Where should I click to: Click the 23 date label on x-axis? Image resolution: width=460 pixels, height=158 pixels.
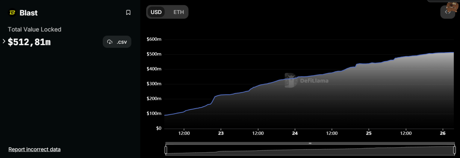(221, 134)
